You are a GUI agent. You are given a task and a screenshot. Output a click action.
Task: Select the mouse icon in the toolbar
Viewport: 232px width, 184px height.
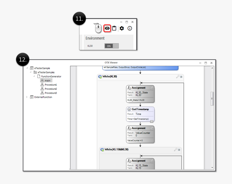(x=98, y=28)
